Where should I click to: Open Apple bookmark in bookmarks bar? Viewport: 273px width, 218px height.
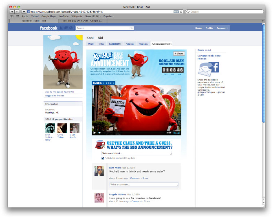pos(25,16)
